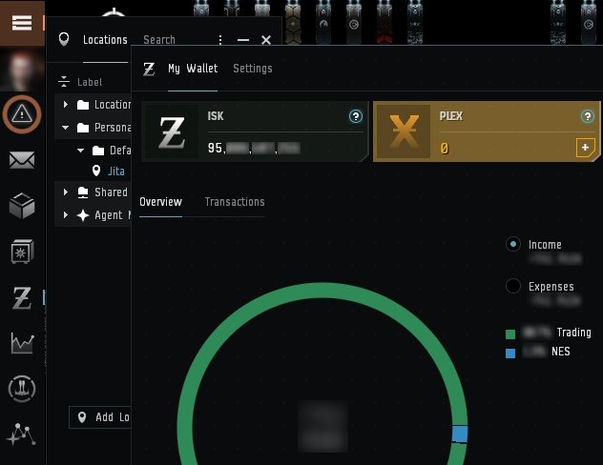Collapse the Default subfolder
The image size is (603, 465).
(x=80, y=151)
